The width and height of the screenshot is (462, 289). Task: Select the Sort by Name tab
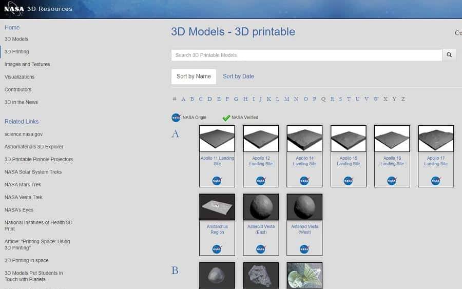tap(194, 76)
